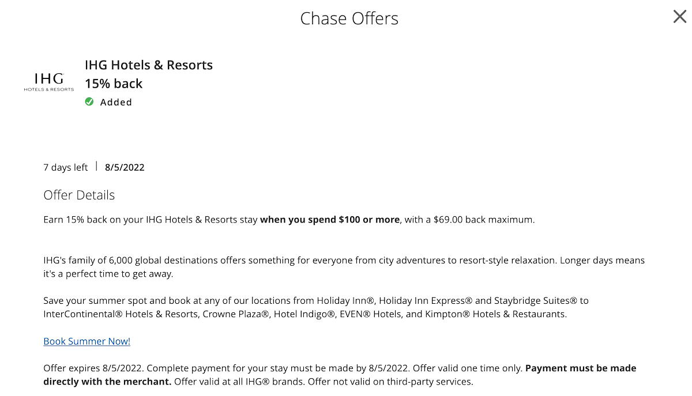Click the 7 days left countdown
This screenshot has height=396, width=692.
65,167
